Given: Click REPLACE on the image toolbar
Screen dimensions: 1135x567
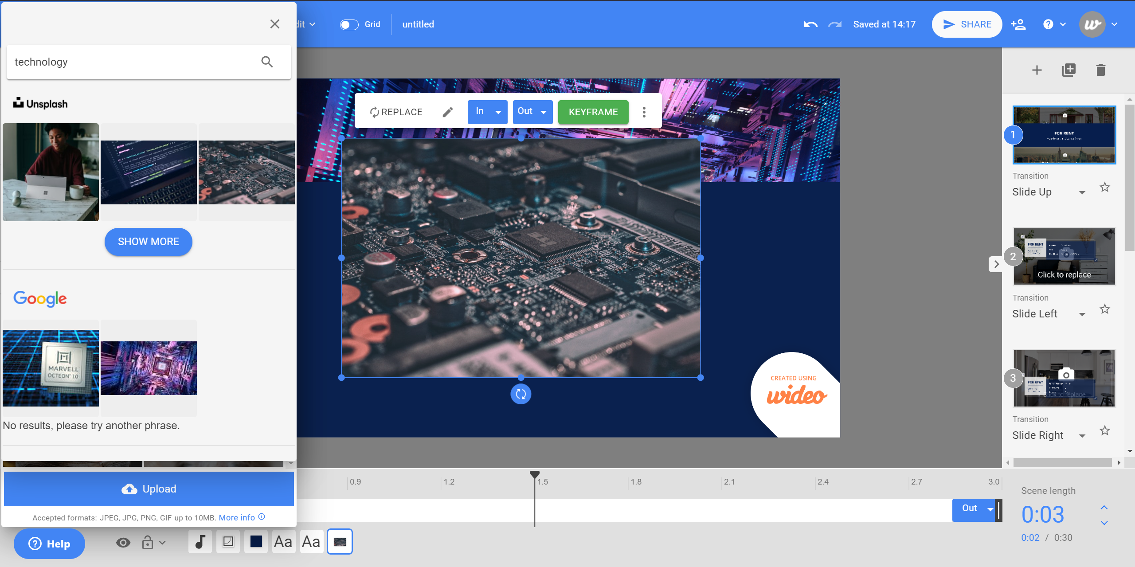Looking at the screenshot, I should (x=396, y=112).
